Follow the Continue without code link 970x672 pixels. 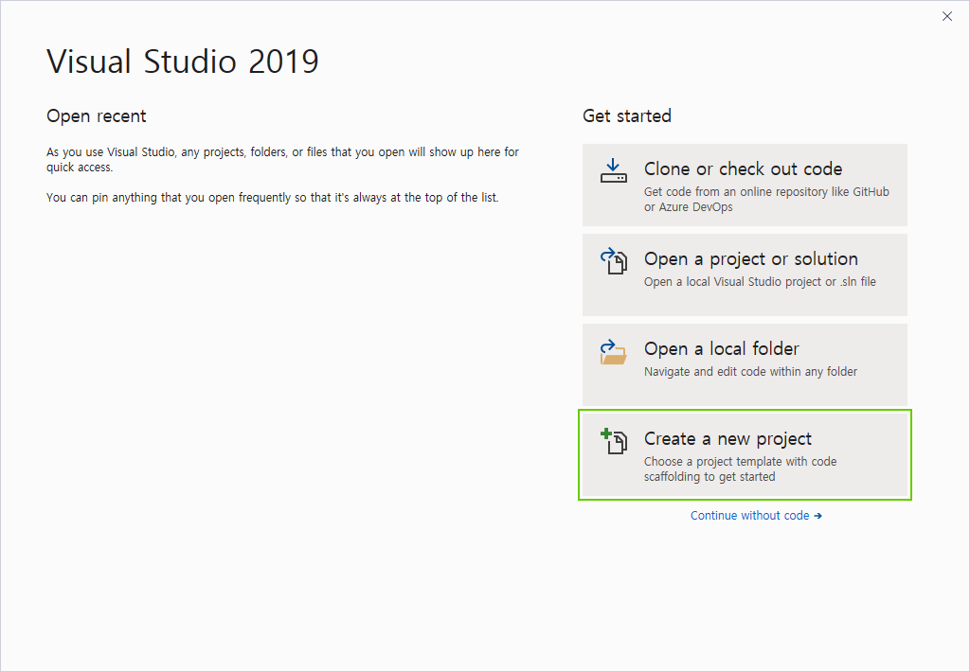click(x=756, y=516)
